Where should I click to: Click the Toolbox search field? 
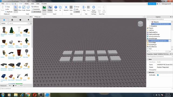point(18,23)
